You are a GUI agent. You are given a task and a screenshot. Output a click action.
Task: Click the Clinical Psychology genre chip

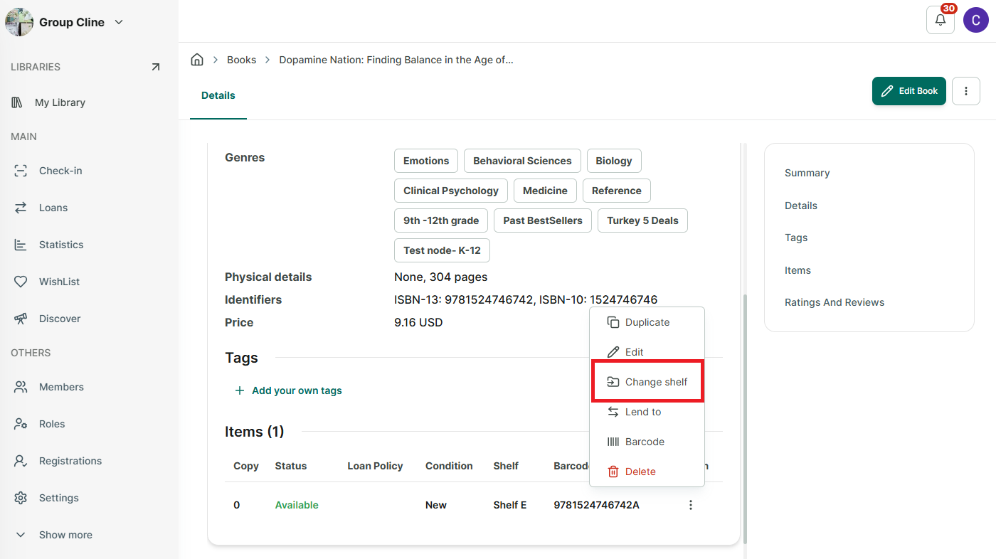[x=451, y=191]
